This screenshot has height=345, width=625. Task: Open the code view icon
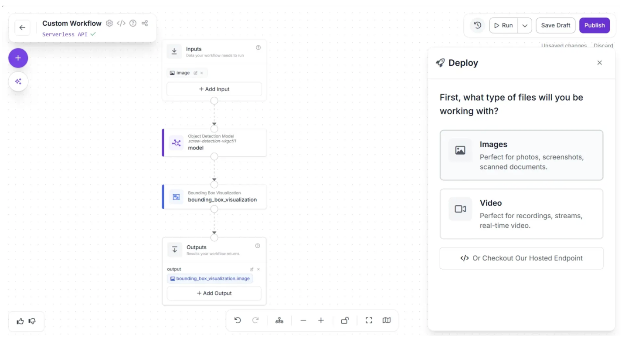pyautogui.click(x=121, y=24)
